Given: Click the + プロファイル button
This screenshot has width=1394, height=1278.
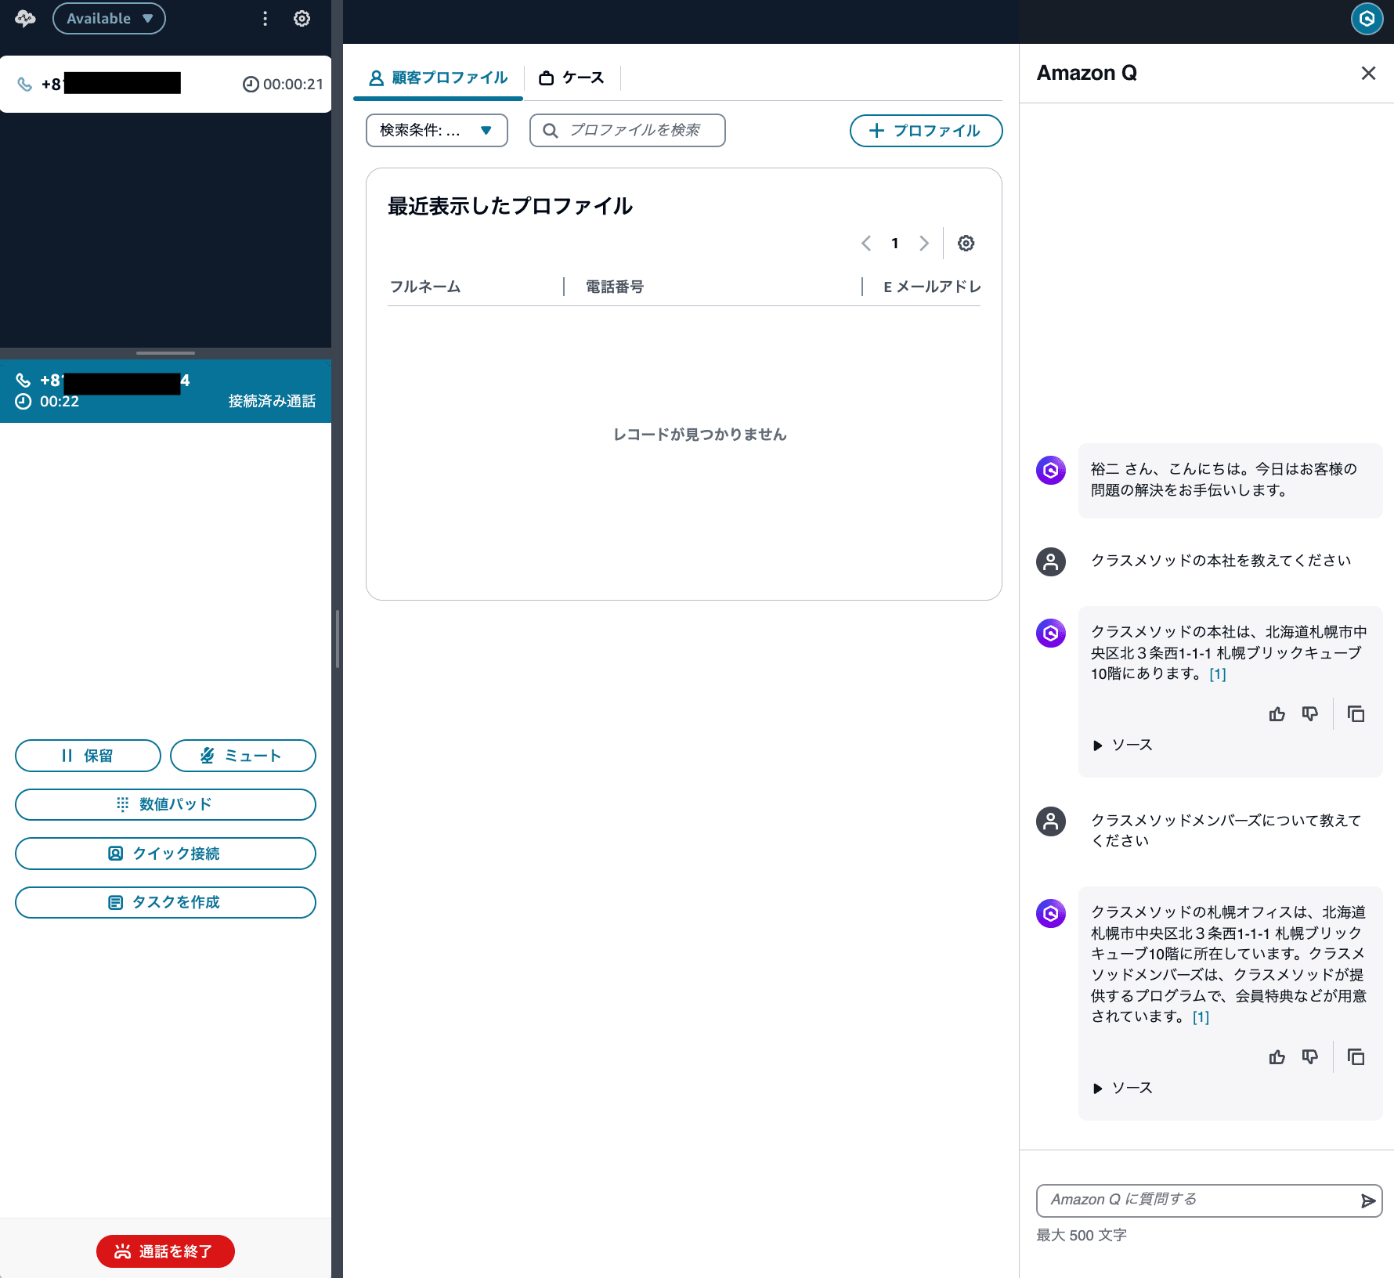Looking at the screenshot, I should point(926,131).
